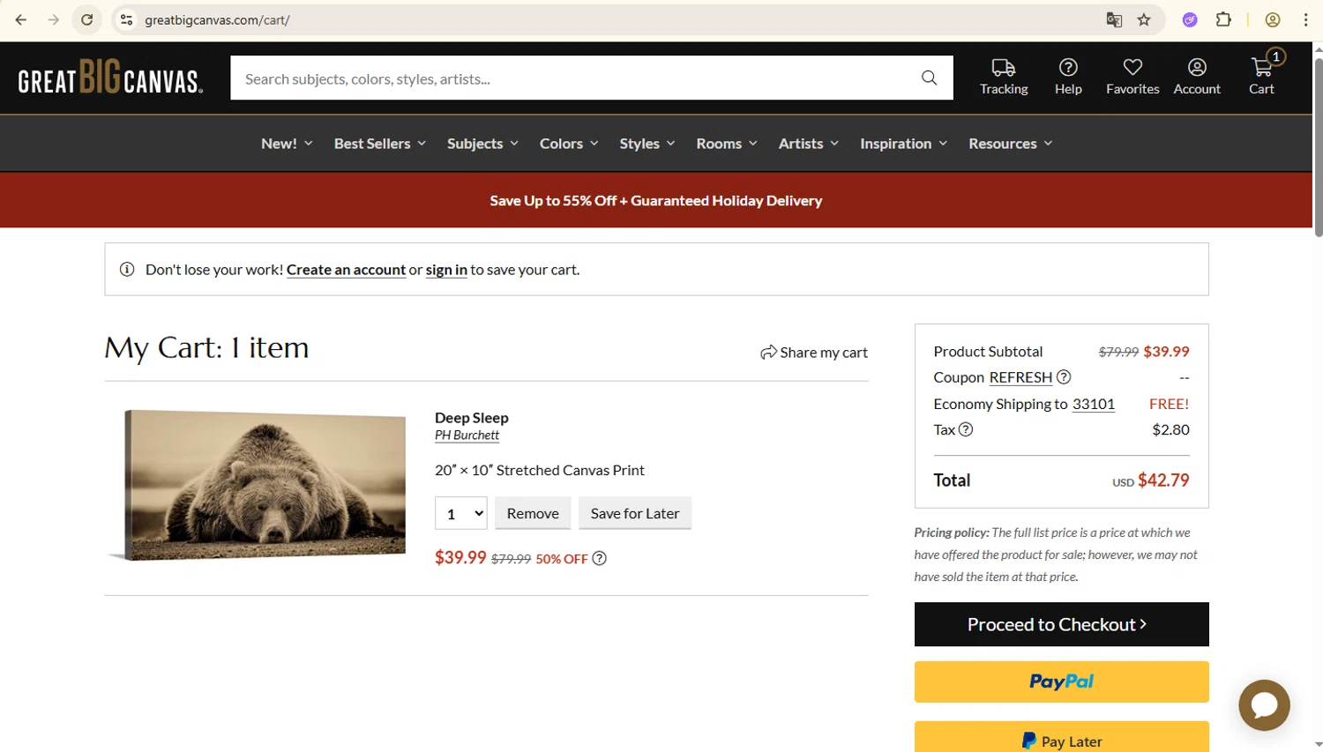Focus the search subjects input field

[573, 78]
